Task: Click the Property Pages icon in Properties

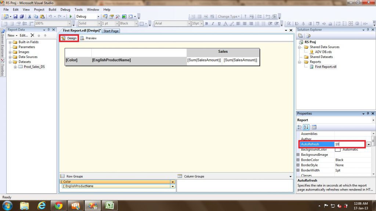Action: pos(314,127)
